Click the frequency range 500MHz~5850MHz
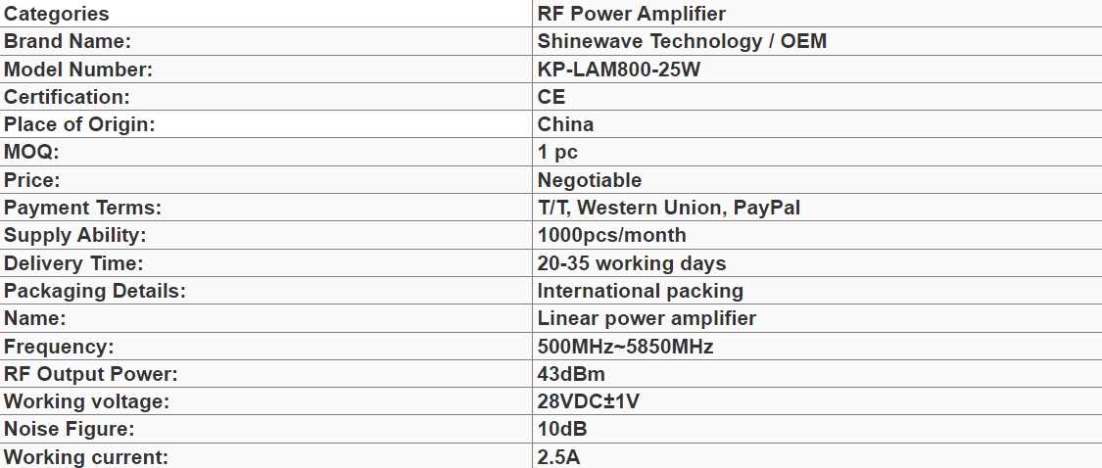 pyautogui.click(x=625, y=347)
